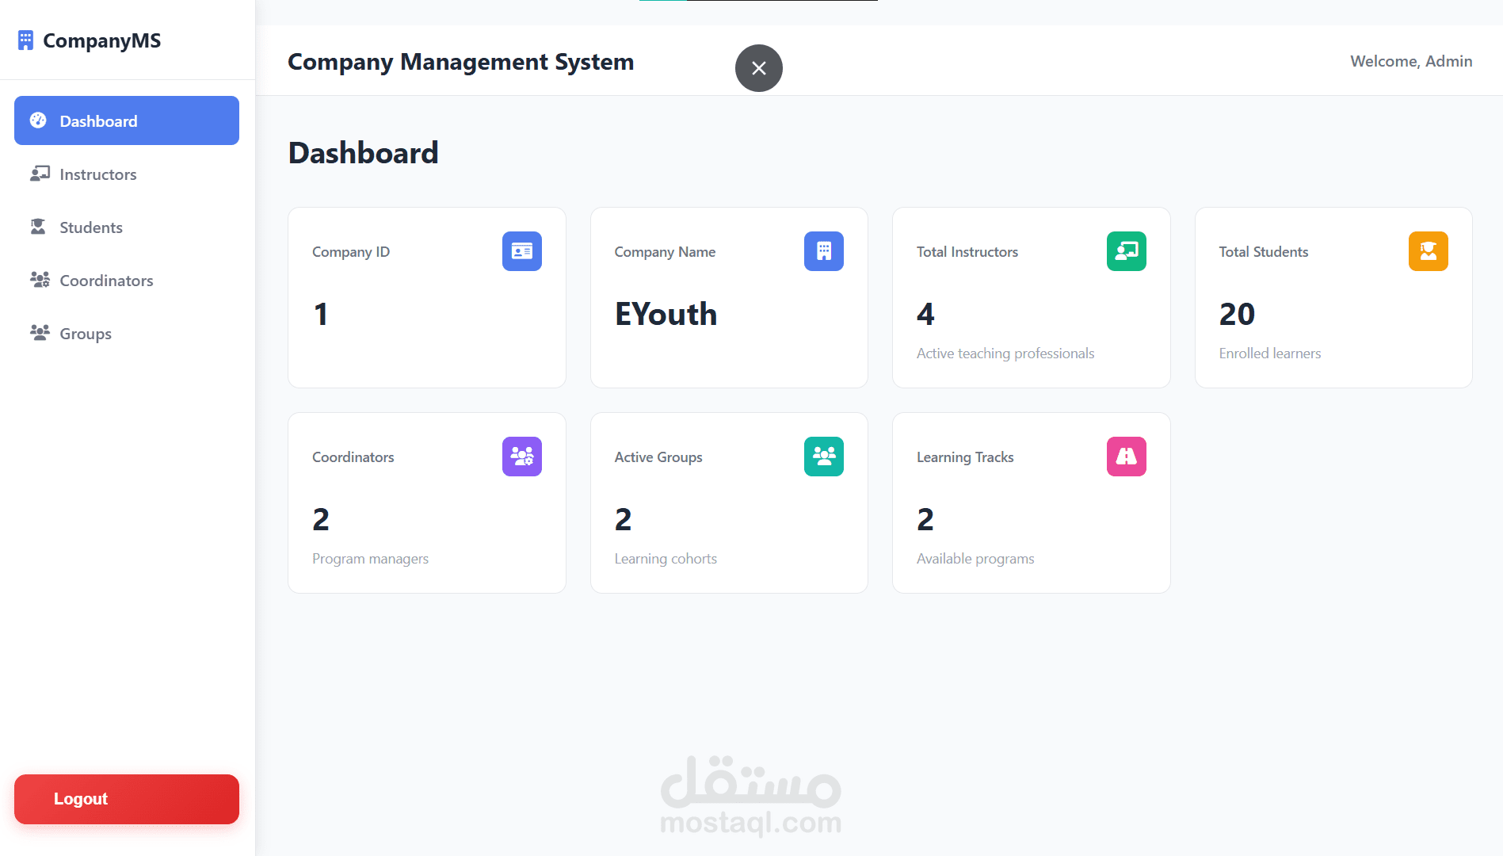Click the Company ID label
This screenshot has height=856, width=1503.
click(x=351, y=251)
